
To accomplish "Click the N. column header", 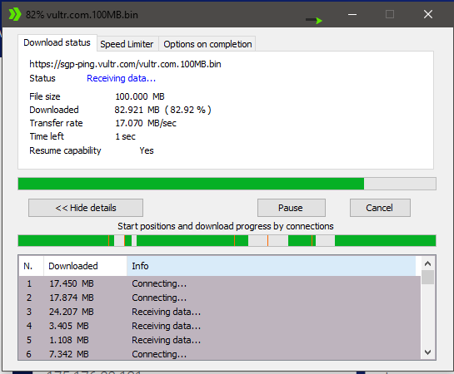I will (32, 266).
